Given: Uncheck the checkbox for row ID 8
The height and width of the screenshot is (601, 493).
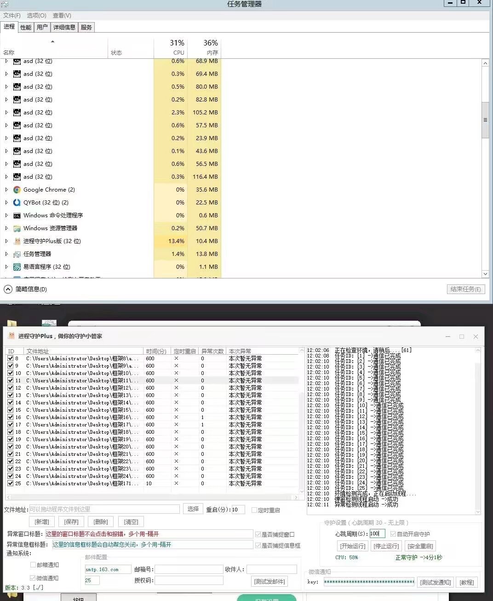Looking at the screenshot, I should pyautogui.click(x=10, y=358).
